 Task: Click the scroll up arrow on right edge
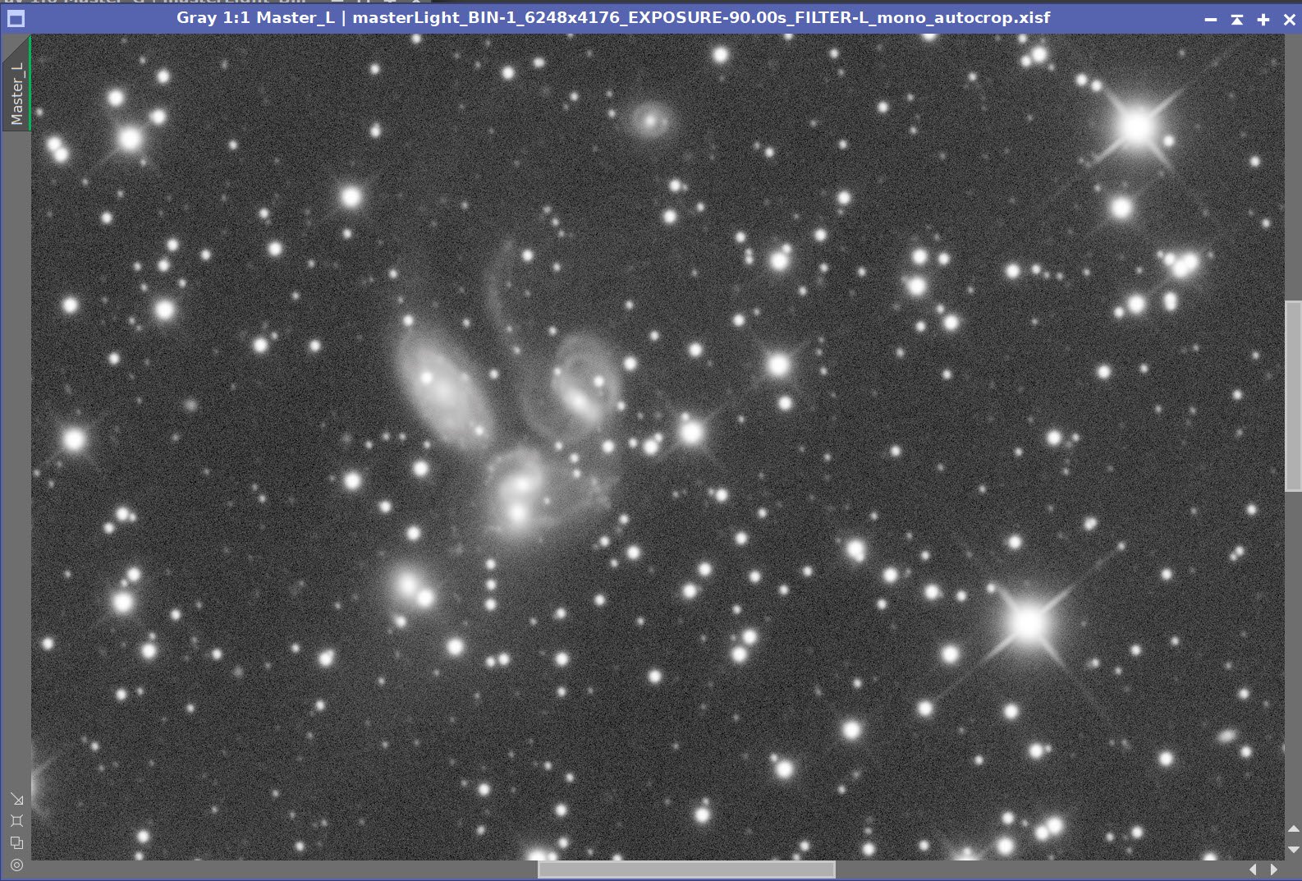(x=1294, y=829)
